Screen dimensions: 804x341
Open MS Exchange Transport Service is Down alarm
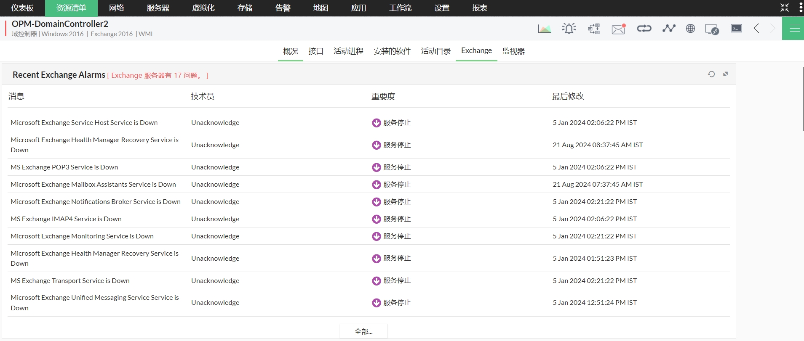(70, 281)
